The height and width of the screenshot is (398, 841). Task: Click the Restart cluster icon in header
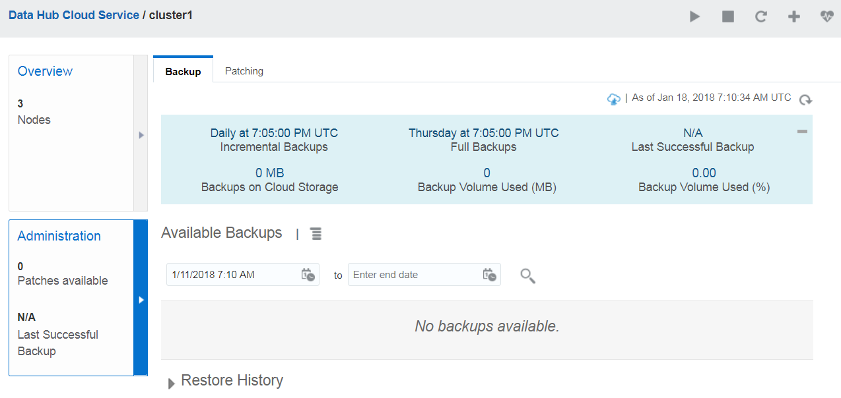761,16
